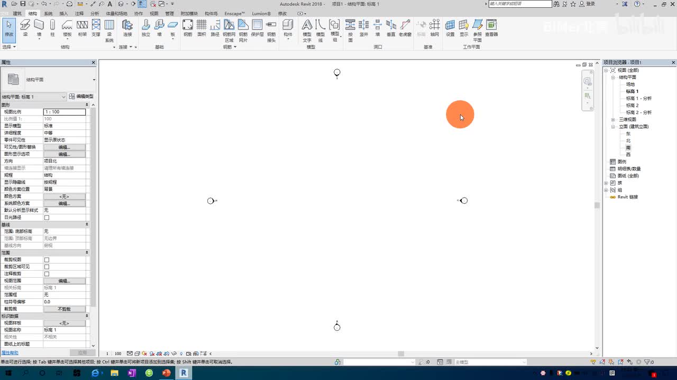Click the keyword search input box
This screenshot has height=380, width=677.
(x=519, y=4)
